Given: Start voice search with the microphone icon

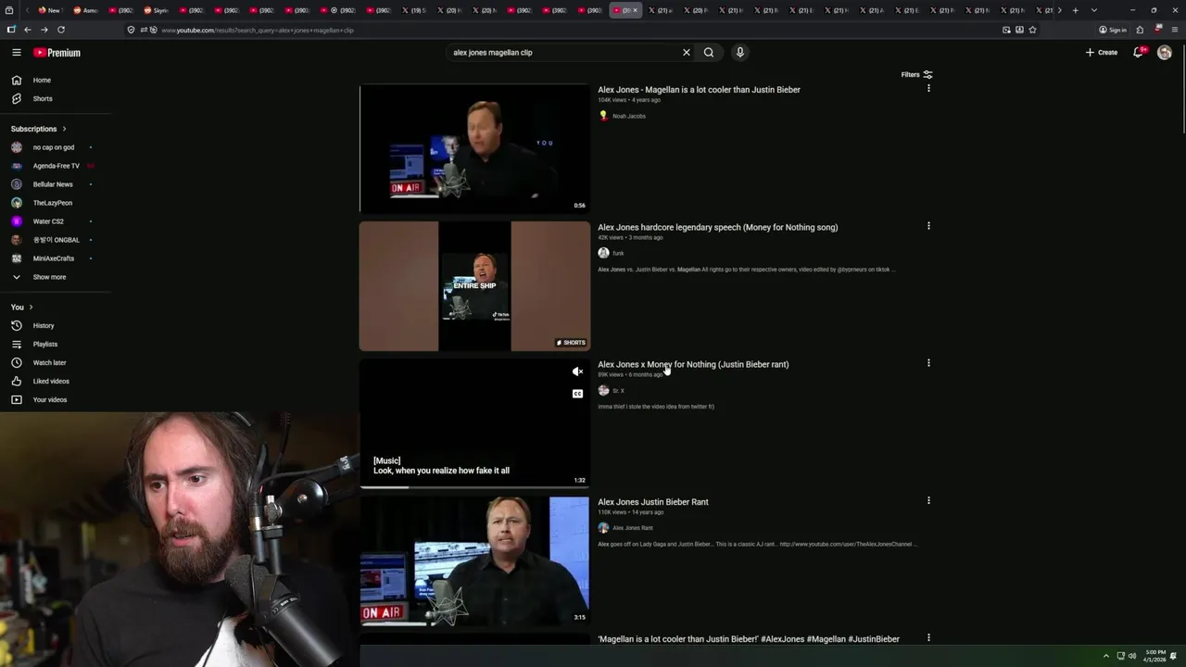Looking at the screenshot, I should pyautogui.click(x=739, y=53).
